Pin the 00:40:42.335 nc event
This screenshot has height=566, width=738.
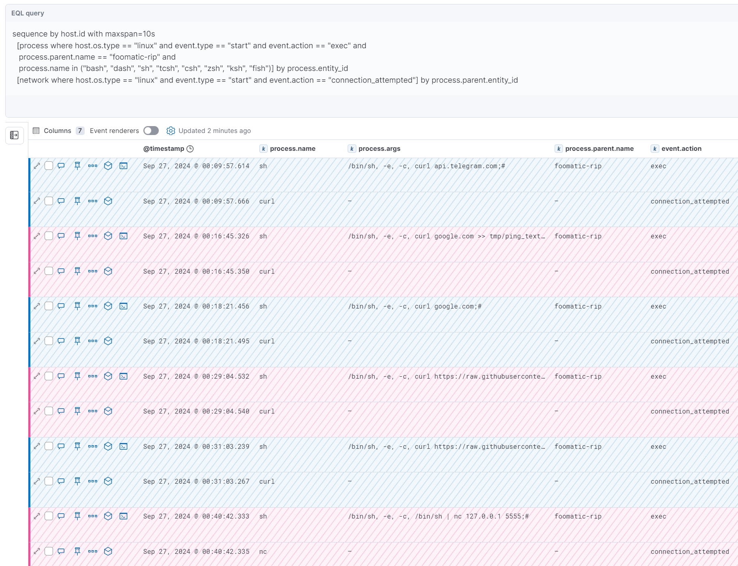[x=77, y=551]
